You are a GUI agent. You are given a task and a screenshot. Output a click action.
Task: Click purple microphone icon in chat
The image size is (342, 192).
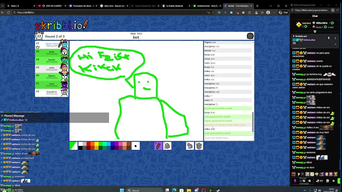tap(295, 181)
